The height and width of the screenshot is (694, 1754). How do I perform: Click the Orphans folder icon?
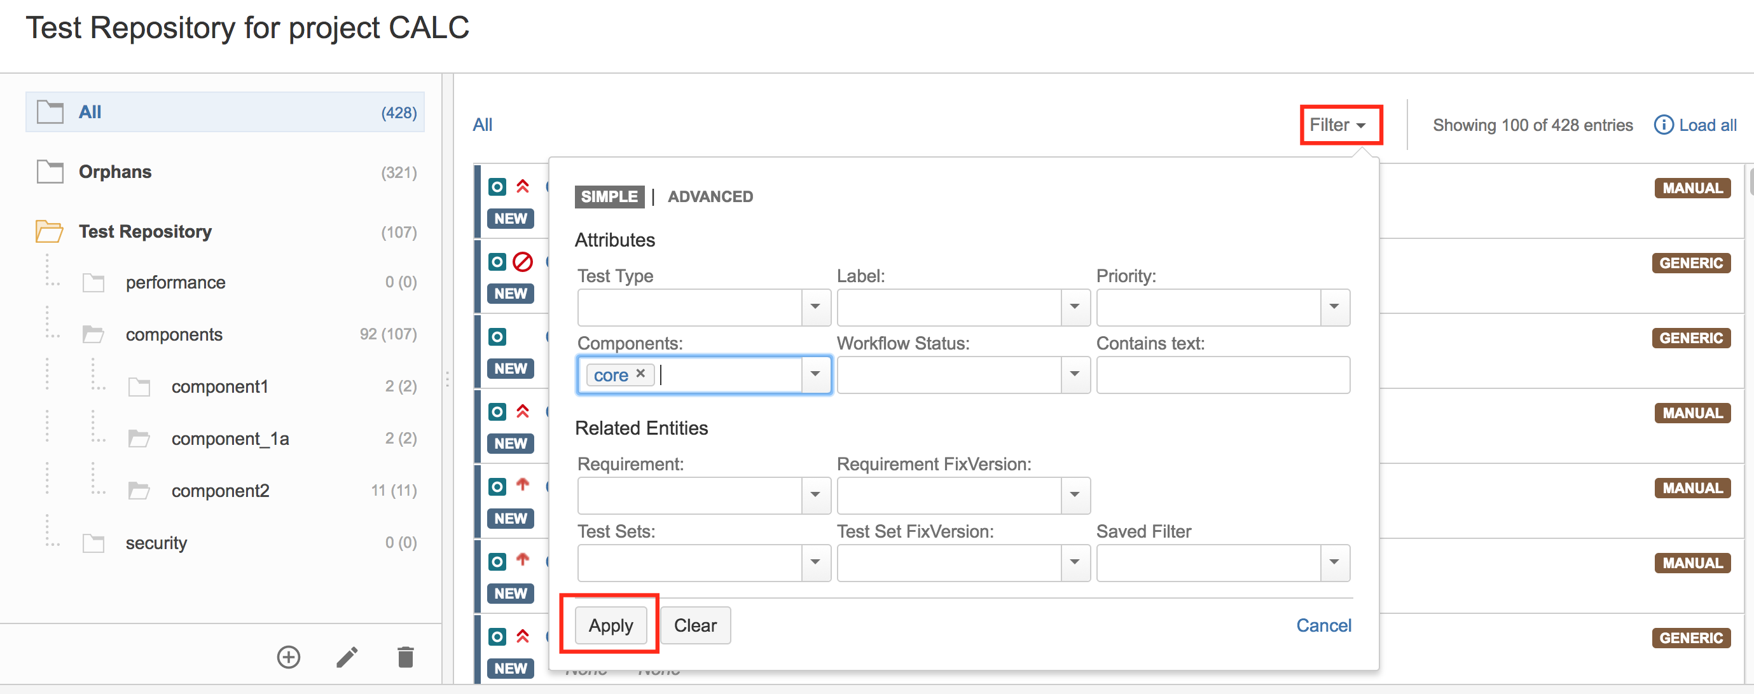click(x=50, y=172)
